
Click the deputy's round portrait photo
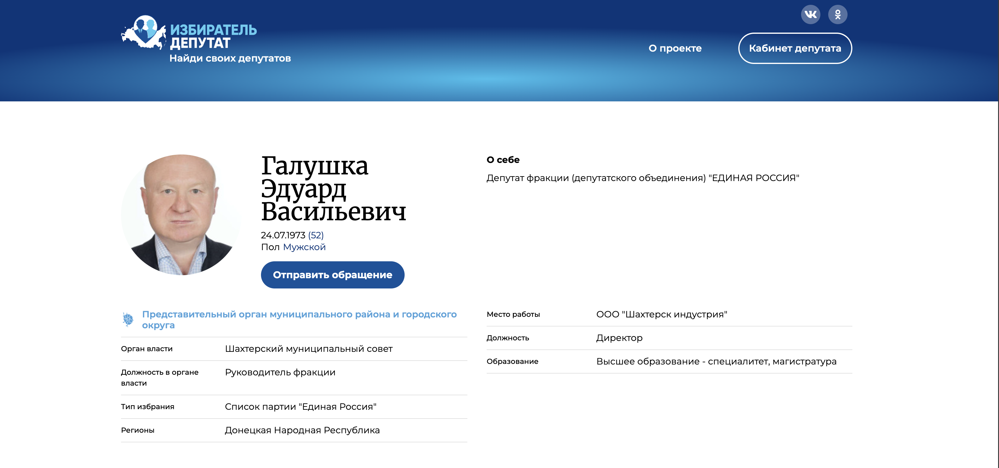pos(181,215)
